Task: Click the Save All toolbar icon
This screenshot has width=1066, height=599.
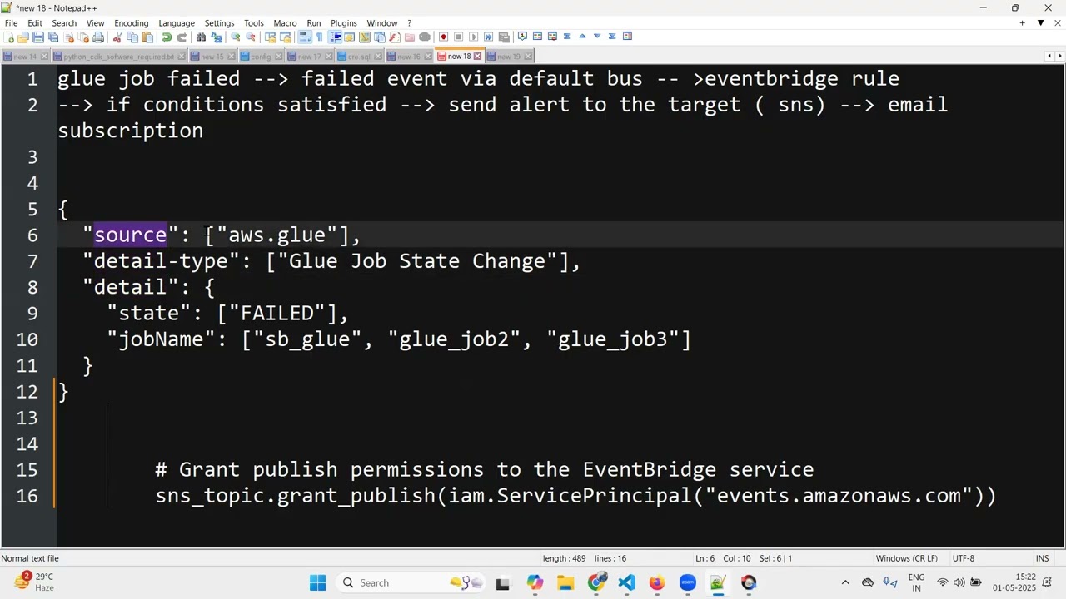Action: pyautogui.click(x=53, y=37)
